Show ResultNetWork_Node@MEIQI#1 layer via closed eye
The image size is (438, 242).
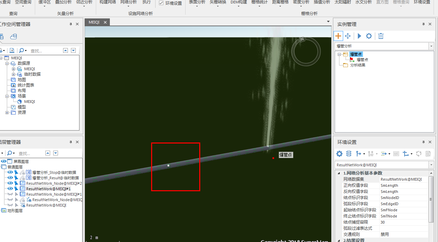[x=10, y=194]
